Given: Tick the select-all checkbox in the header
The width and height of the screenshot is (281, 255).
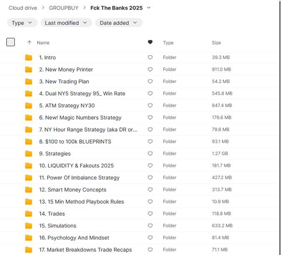Looking at the screenshot, I should (x=11, y=42).
